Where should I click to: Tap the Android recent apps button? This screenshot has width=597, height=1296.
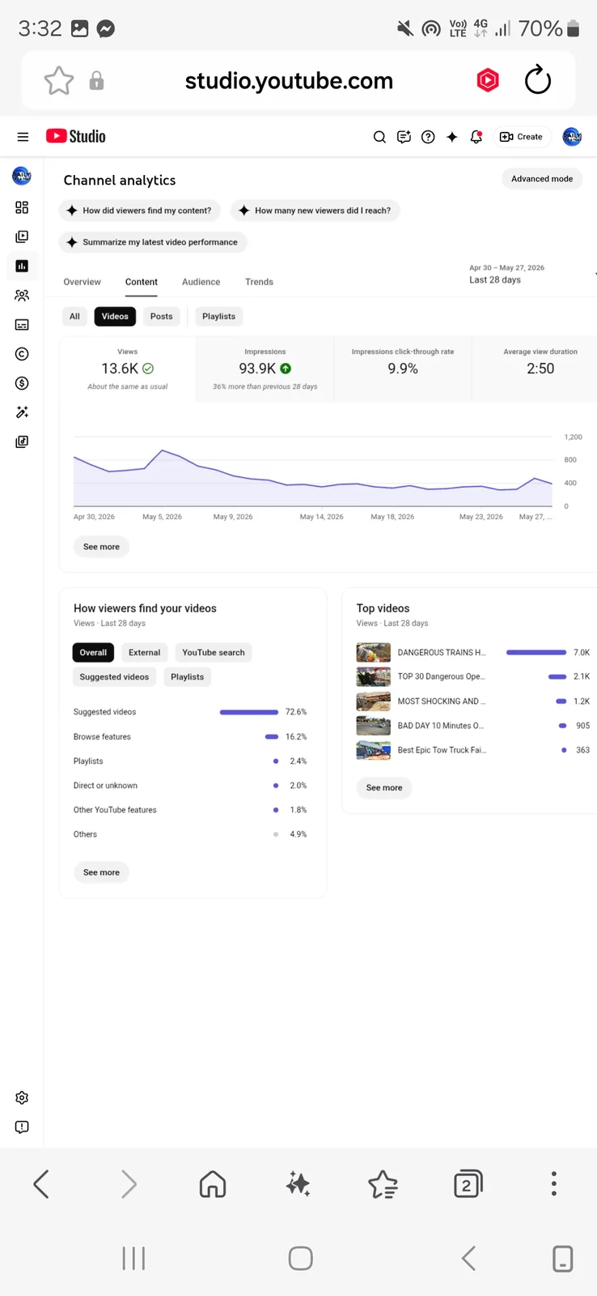[133, 1259]
